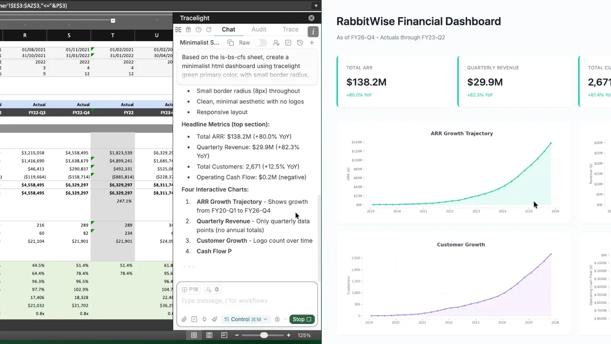Click the Minimalist S... chat title
611x344 pixels.
click(x=200, y=43)
